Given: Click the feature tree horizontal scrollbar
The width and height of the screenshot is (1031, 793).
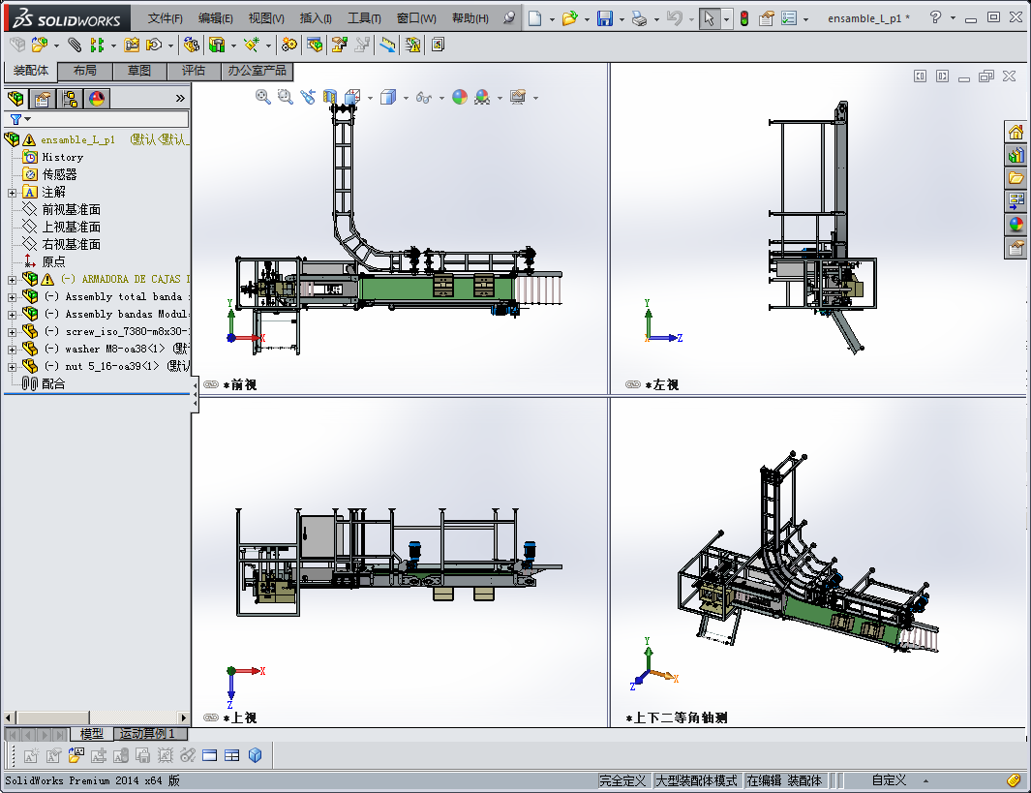Looking at the screenshot, I should coord(97,717).
